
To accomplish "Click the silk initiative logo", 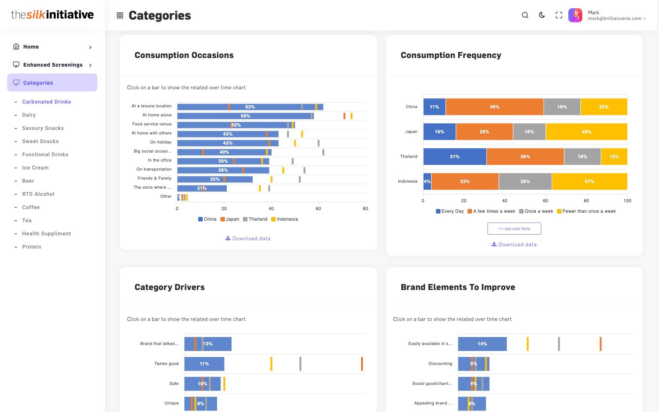I will click(x=52, y=14).
